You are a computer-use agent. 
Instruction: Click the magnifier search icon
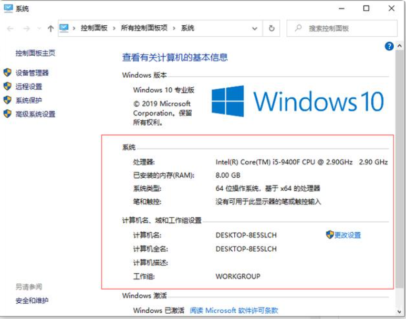pos(298,28)
